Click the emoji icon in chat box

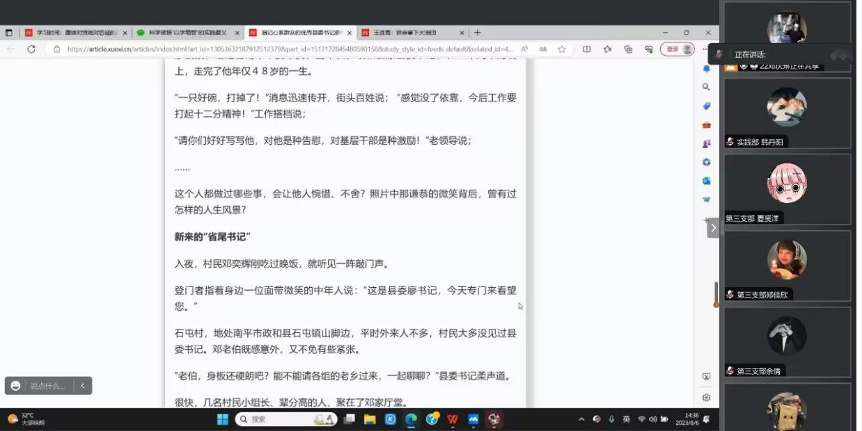click(16, 386)
